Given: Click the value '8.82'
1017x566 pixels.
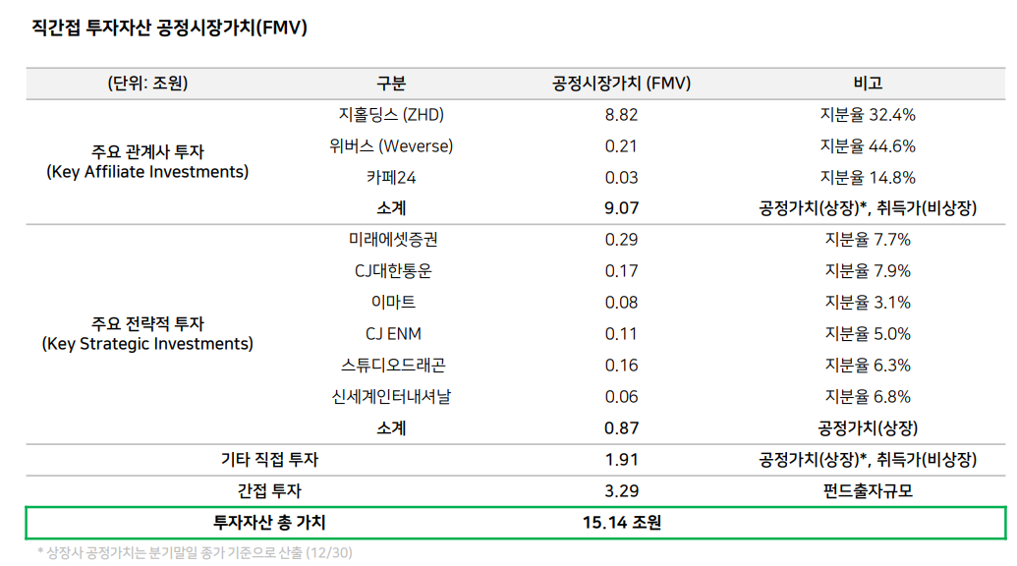Looking at the screenshot, I should 621,115.
